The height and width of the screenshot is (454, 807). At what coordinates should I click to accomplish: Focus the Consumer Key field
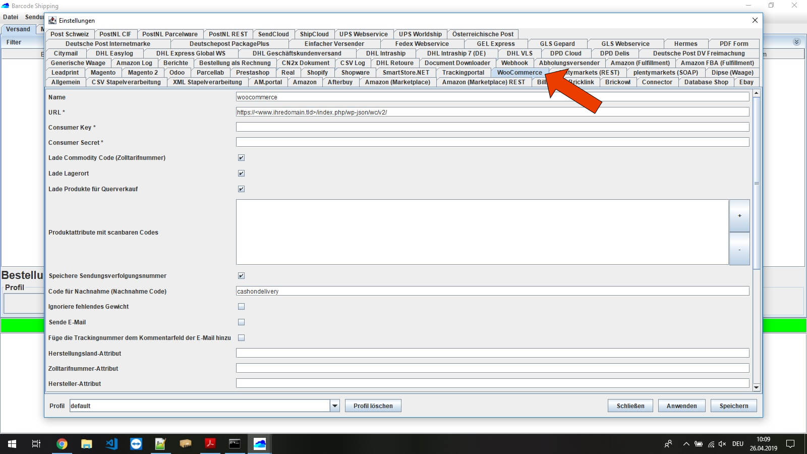(492, 127)
